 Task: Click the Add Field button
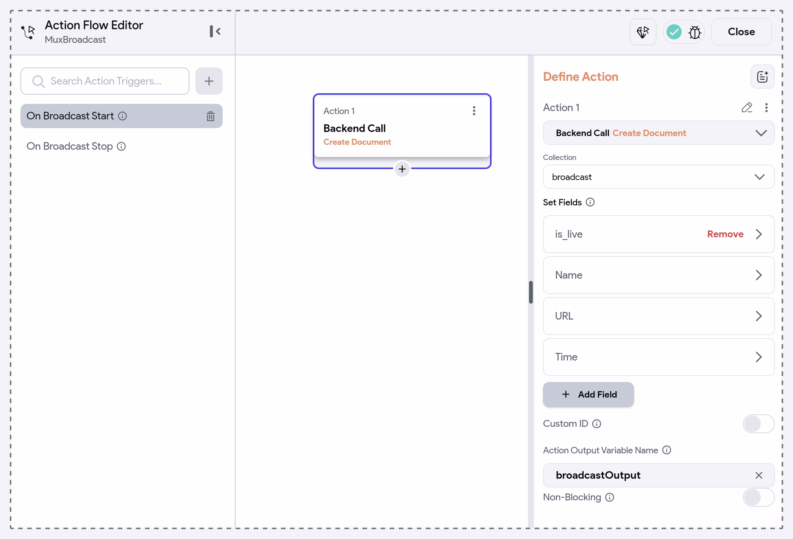[588, 395]
